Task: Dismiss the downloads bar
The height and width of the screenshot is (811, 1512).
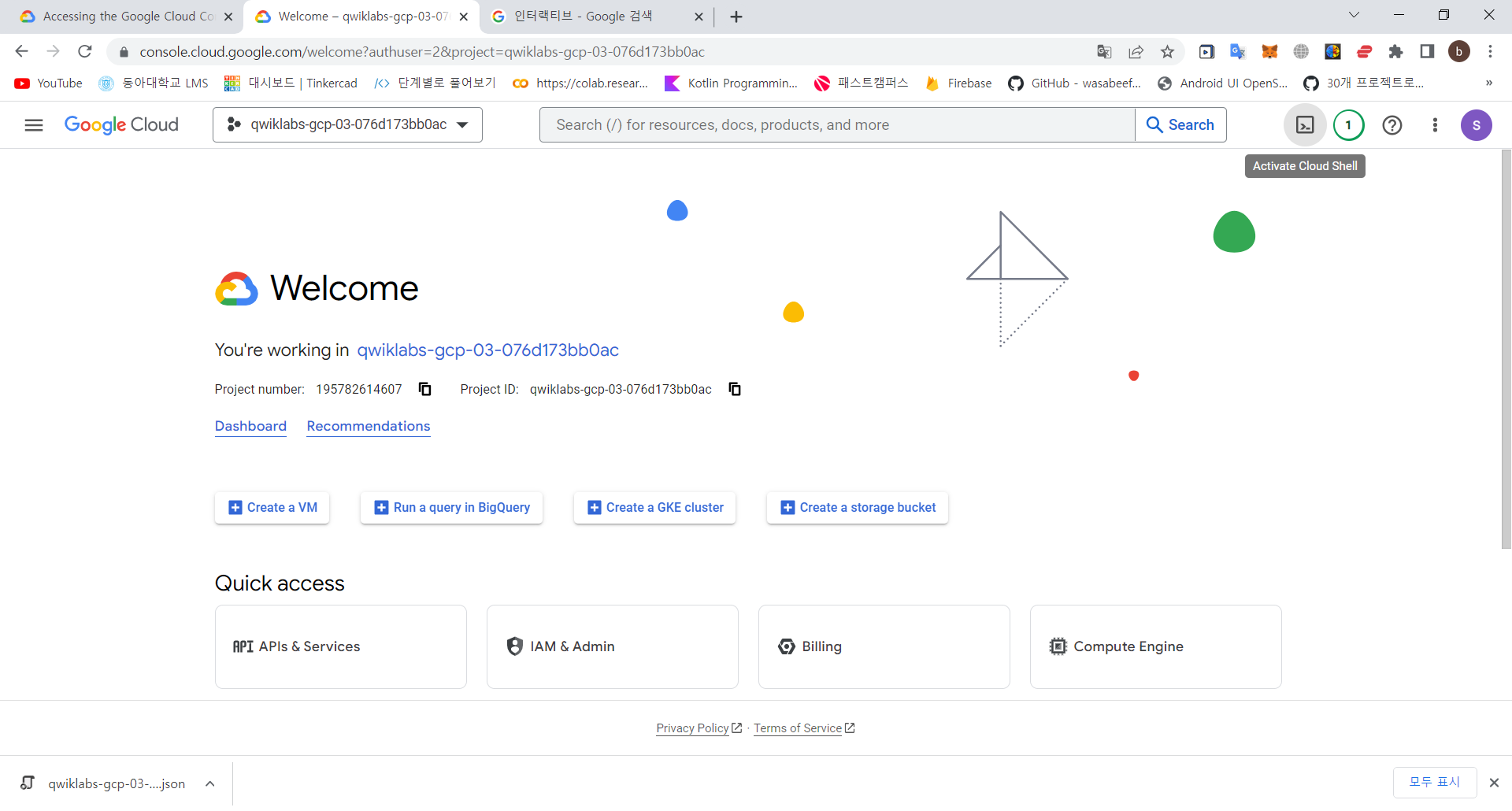Action: 1494,783
